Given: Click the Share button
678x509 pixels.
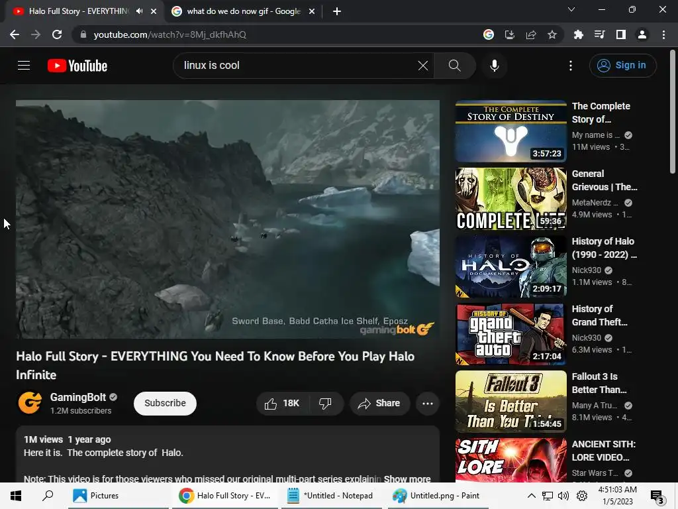Looking at the screenshot, I should (x=379, y=404).
